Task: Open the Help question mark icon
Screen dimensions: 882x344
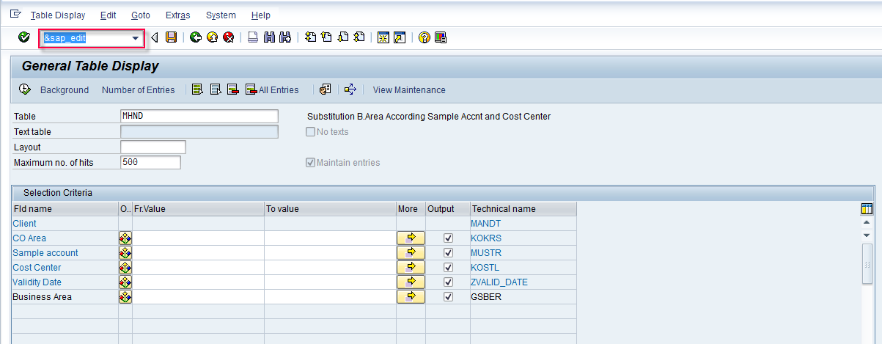Action: [424, 37]
